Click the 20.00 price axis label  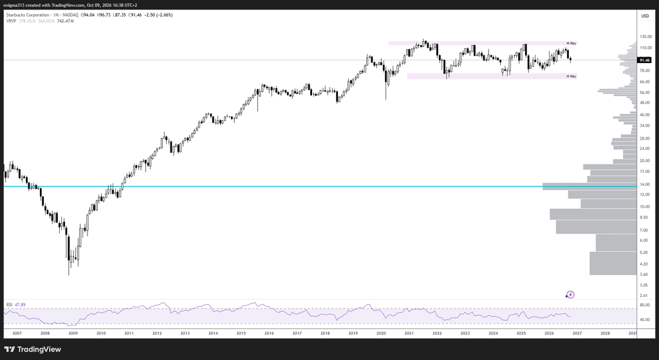645,161
